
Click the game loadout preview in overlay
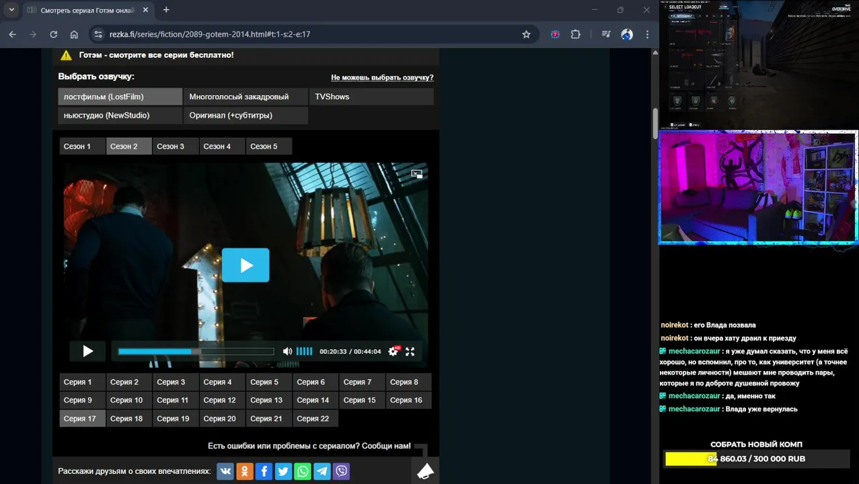pyautogui.click(x=759, y=64)
